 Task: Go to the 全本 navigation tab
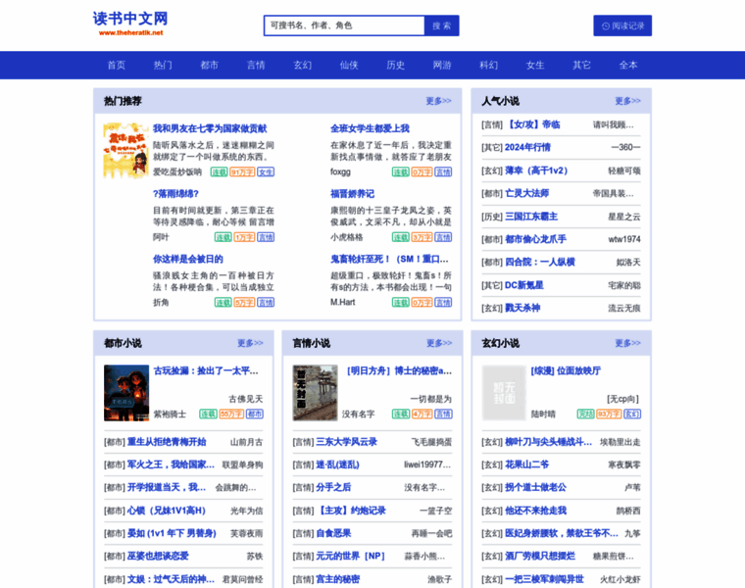coord(628,65)
